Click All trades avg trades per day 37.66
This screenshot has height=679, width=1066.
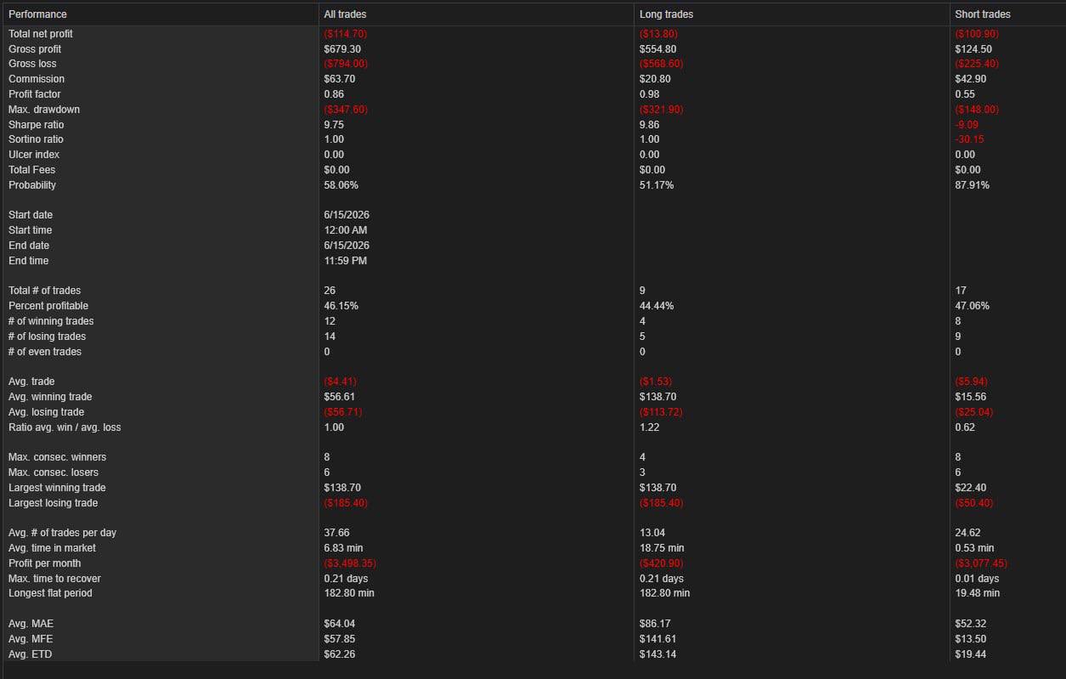click(336, 533)
